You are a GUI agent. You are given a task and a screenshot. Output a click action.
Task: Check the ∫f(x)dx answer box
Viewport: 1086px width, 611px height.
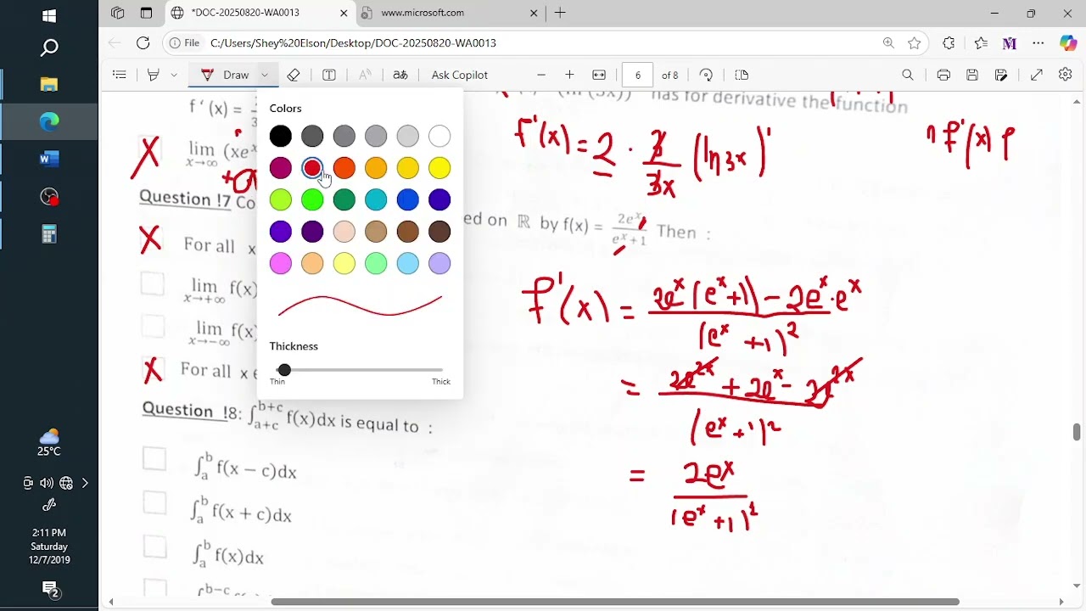tap(154, 547)
